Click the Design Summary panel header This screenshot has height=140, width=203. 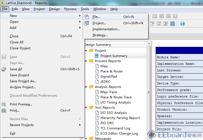point(115,45)
